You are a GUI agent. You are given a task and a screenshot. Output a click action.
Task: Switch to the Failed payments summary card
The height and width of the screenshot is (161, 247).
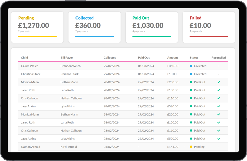click(x=208, y=27)
